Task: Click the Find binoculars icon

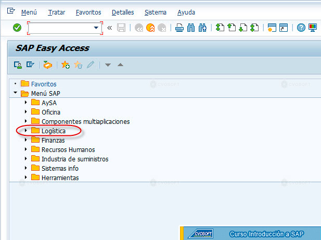Action: (x=191, y=28)
